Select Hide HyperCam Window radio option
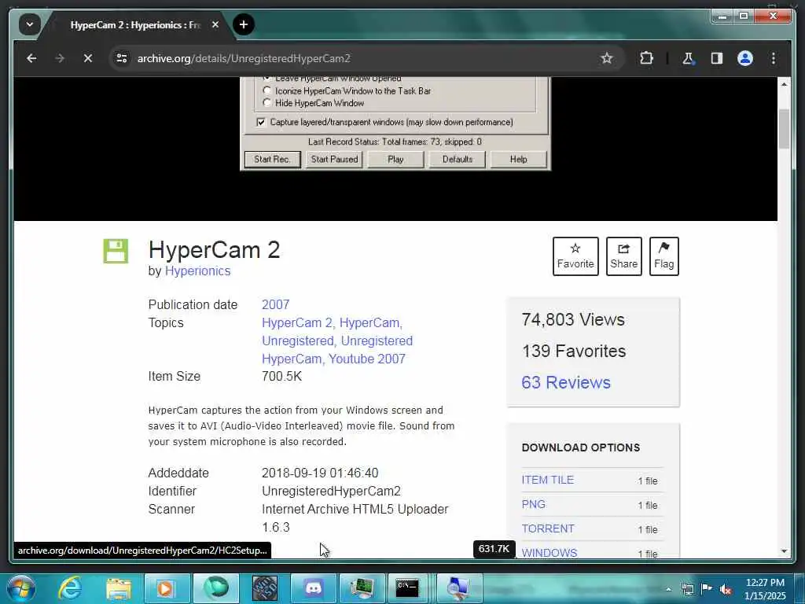Viewport: 805px width, 604px height. [266, 103]
